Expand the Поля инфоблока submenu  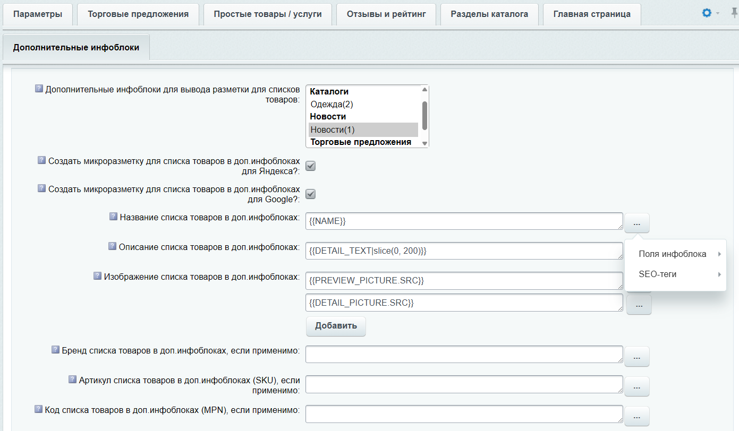click(675, 254)
